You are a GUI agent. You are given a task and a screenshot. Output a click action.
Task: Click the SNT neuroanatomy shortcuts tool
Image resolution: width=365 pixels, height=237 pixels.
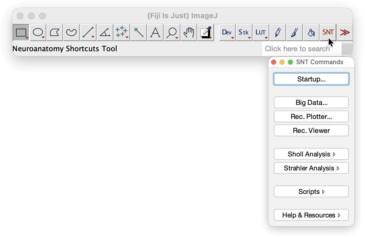328,32
